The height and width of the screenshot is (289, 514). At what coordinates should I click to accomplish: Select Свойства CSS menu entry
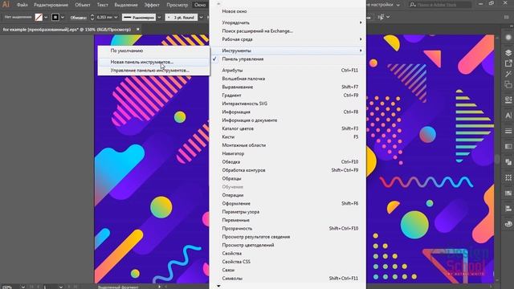[x=288, y=262]
